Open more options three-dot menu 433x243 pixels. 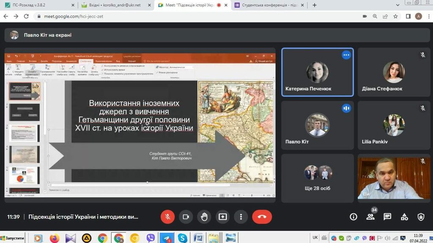(x=241, y=217)
